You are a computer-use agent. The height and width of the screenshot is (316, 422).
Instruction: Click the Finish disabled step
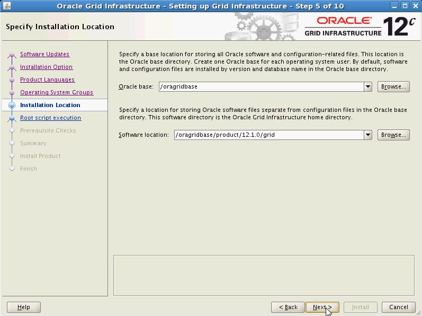click(29, 169)
